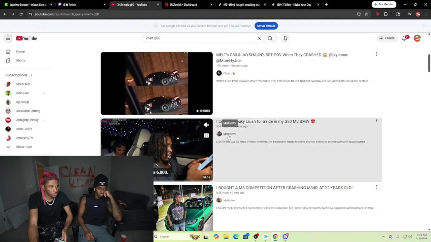This screenshot has height=242, width=431.
Task: Dismiss the default browser banner
Action: pyautogui.click(x=424, y=26)
